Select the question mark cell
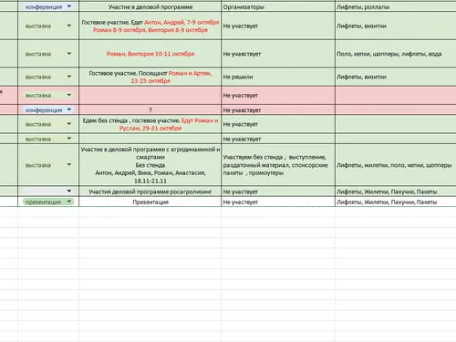This screenshot has width=456, height=342. pyautogui.click(x=150, y=110)
